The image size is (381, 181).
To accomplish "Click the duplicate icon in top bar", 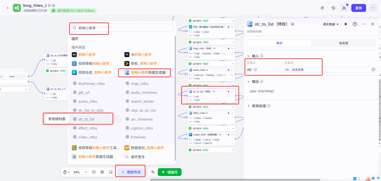I will [322, 8].
